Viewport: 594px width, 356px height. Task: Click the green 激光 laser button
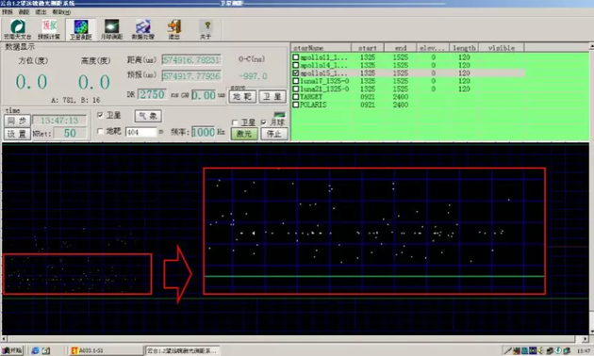(x=244, y=134)
